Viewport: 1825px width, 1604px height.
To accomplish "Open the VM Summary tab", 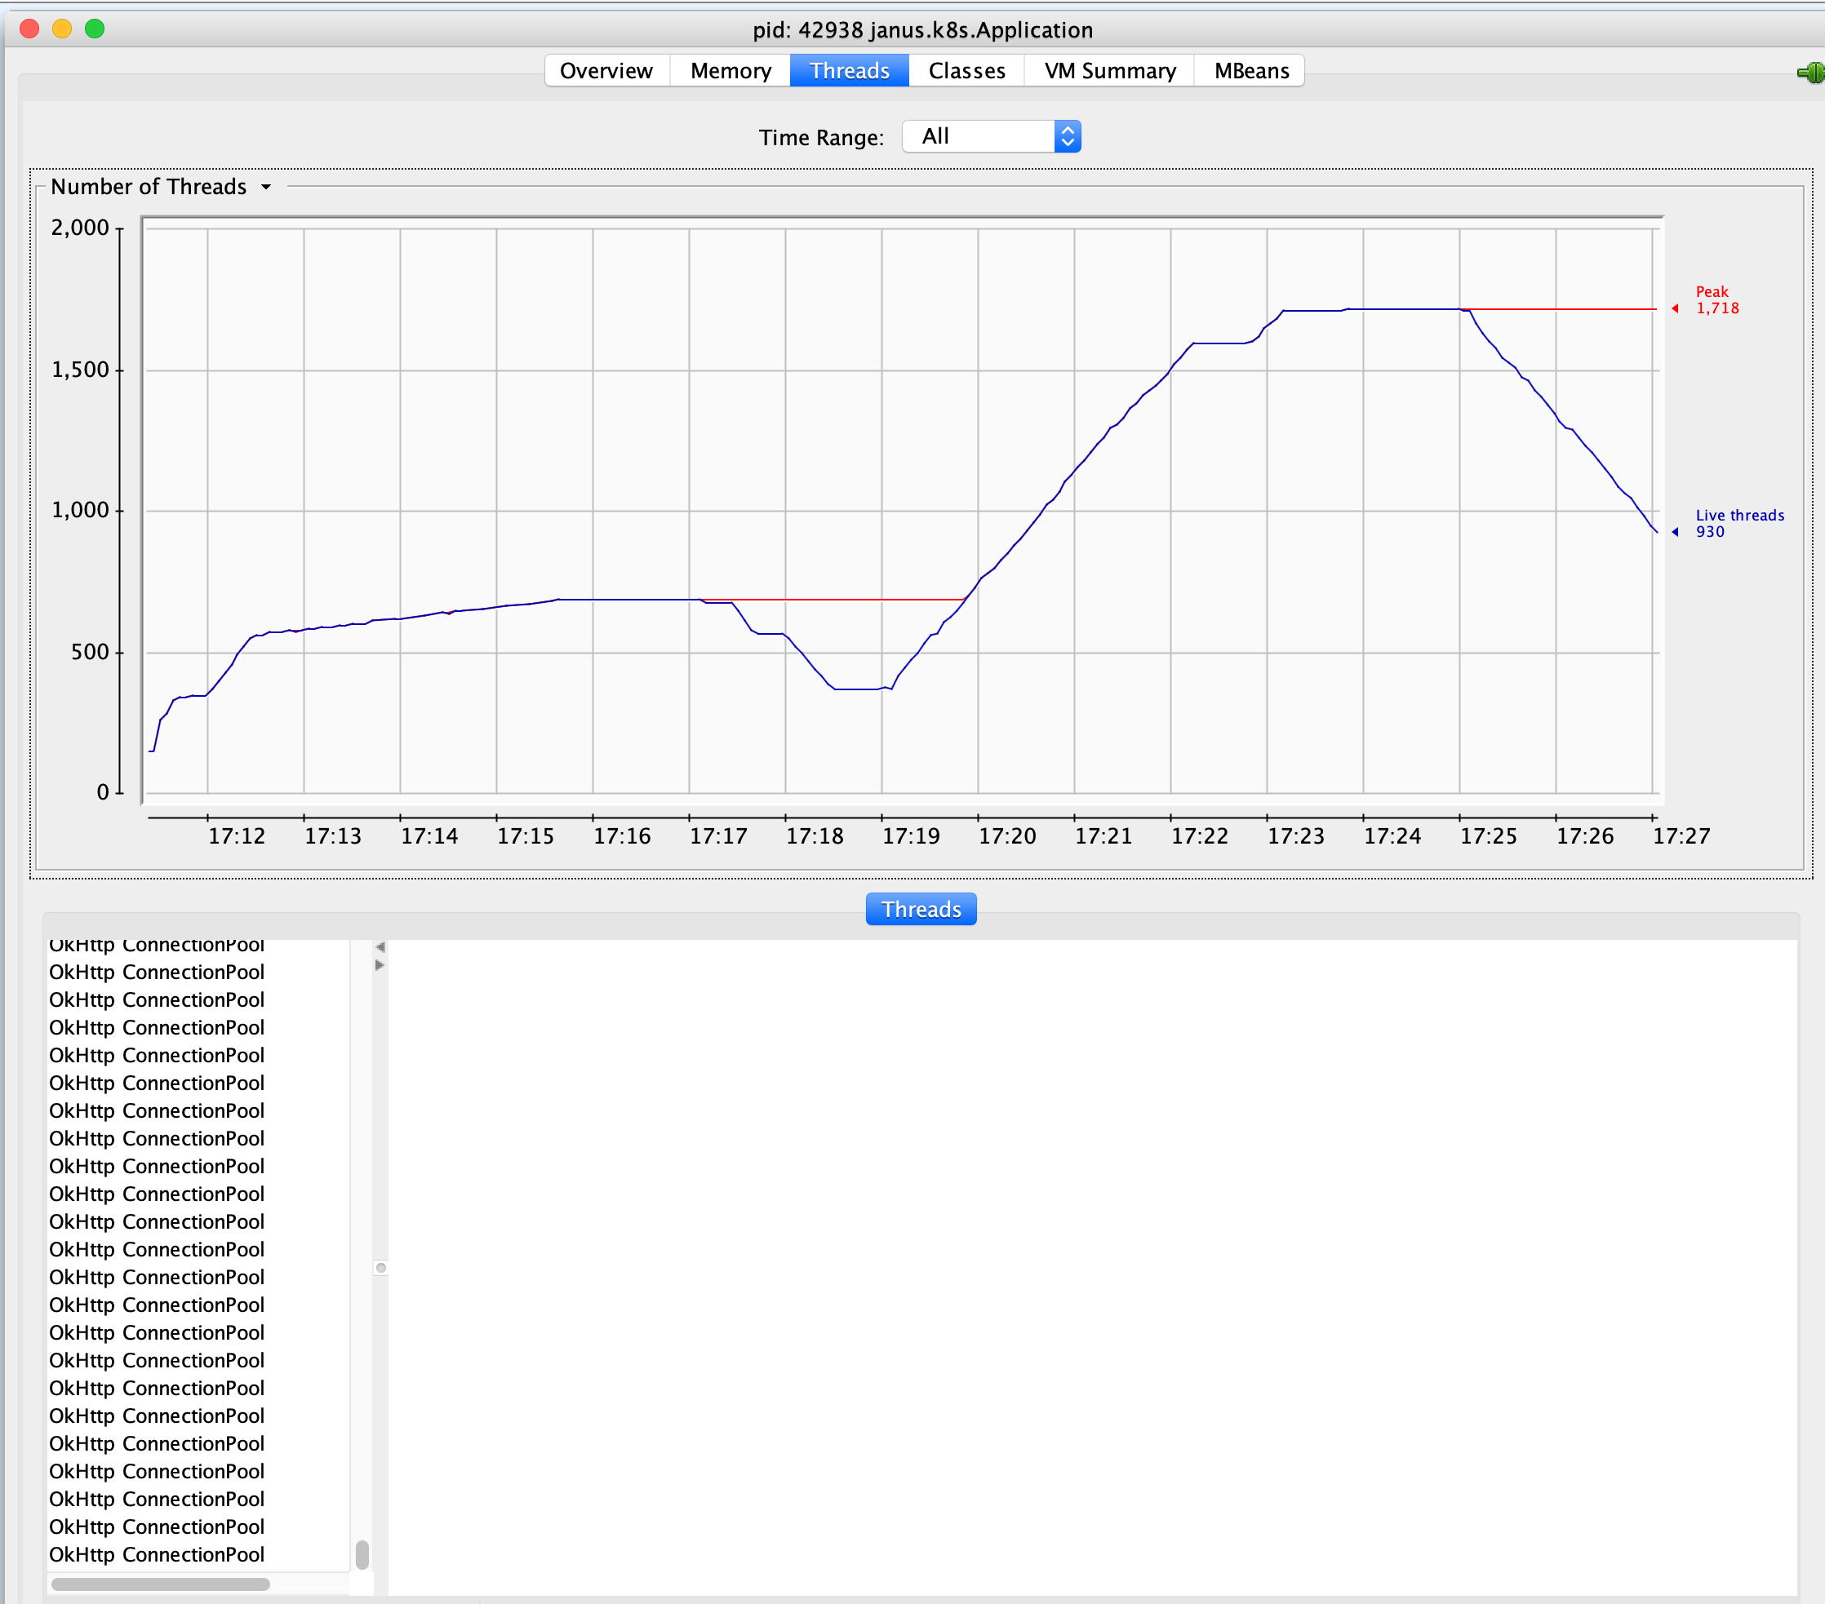I will [x=1109, y=70].
